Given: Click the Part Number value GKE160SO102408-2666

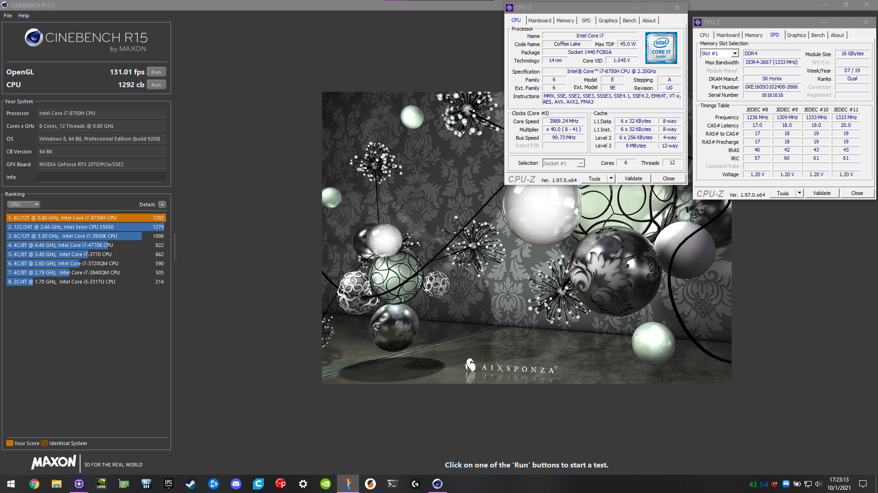Looking at the screenshot, I should [x=771, y=87].
